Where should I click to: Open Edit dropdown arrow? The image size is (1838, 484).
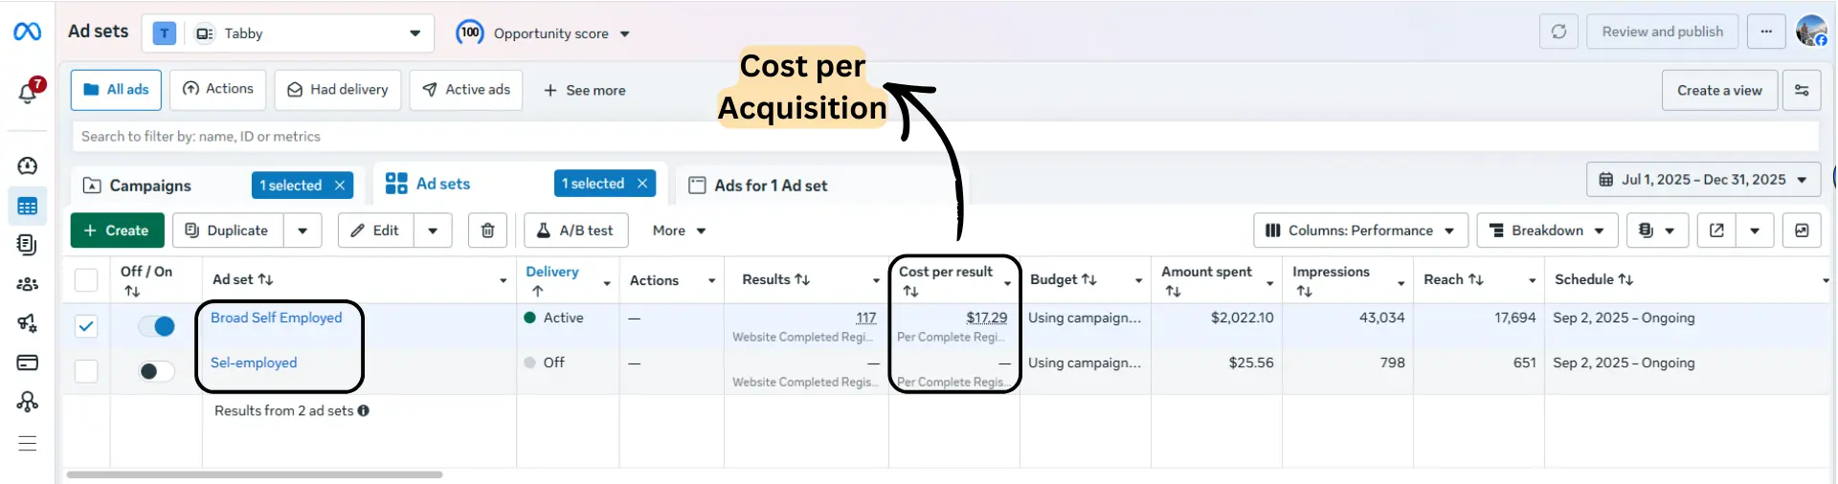tap(433, 231)
